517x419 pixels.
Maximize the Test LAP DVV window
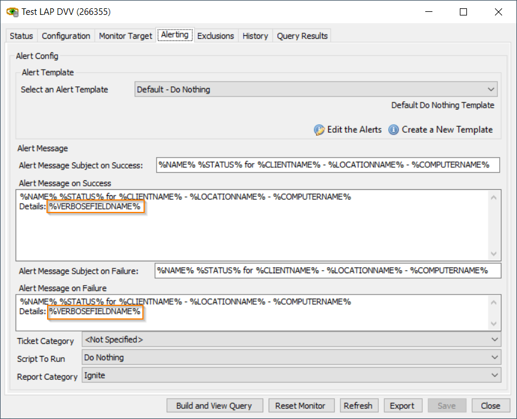click(x=463, y=12)
